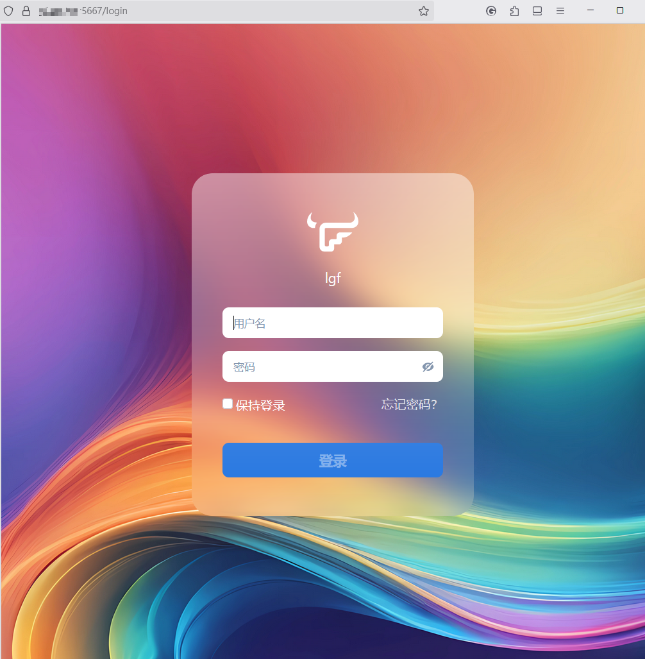View site security via the padlock icon
Image resolution: width=645 pixels, height=659 pixels.
[26, 11]
